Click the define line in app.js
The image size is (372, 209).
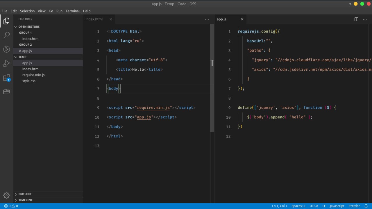(287, 108)
